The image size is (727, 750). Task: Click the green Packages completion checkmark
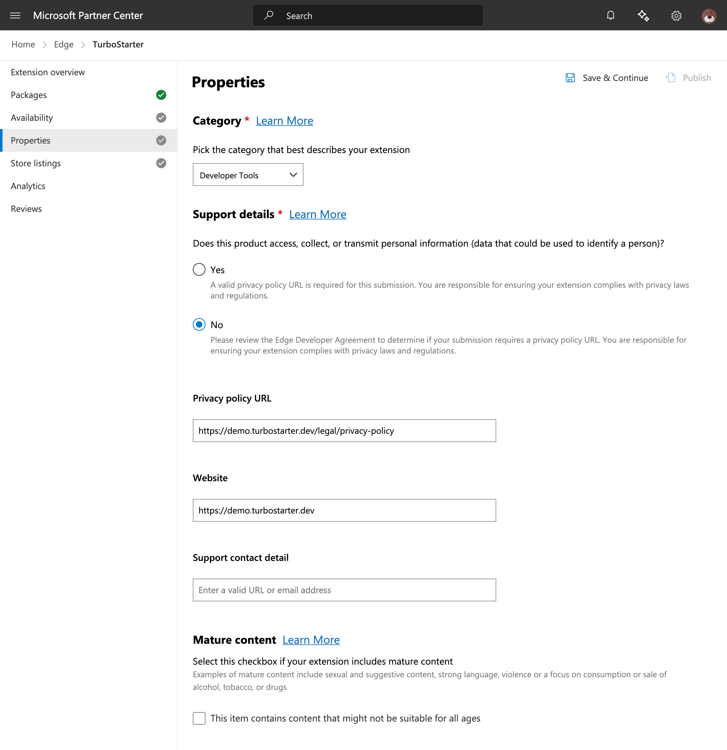(161, 95)
